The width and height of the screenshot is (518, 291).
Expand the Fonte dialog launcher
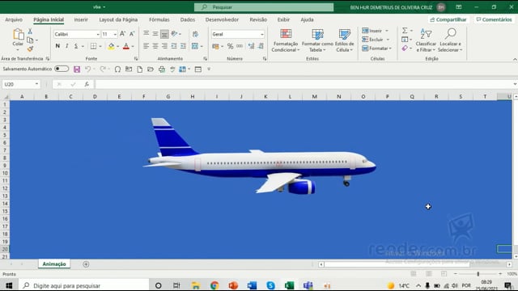coord(136,59)
